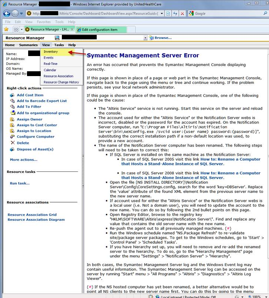Open the Favorites menu
The width and height of the screenshot is (269, 298).
click(x=44, y=22)
